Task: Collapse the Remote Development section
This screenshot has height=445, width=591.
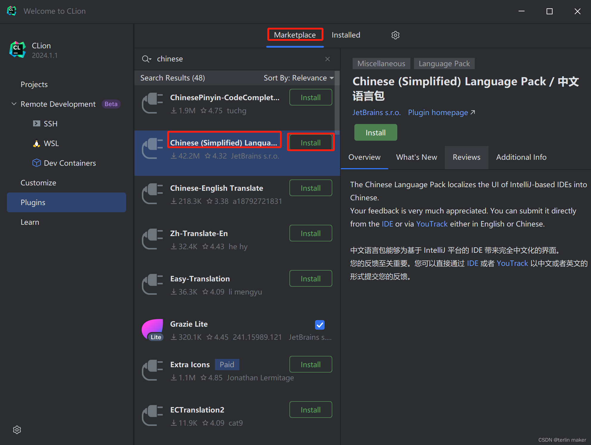Action: (14, 104)
